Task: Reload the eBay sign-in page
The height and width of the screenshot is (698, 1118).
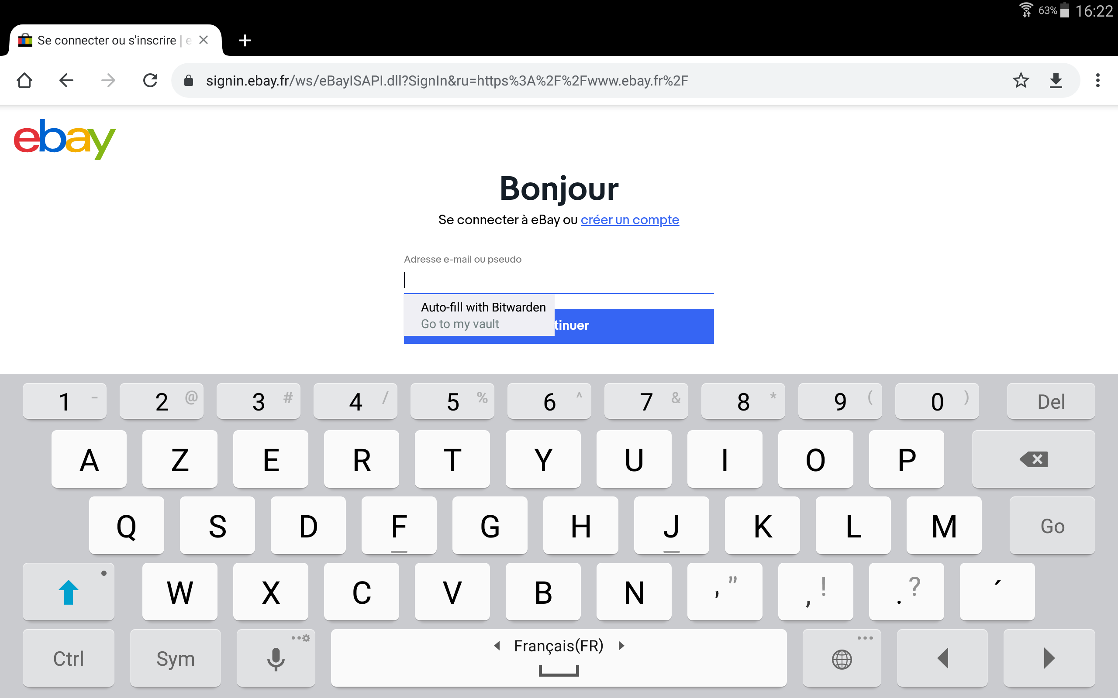Action: [150, 80]
